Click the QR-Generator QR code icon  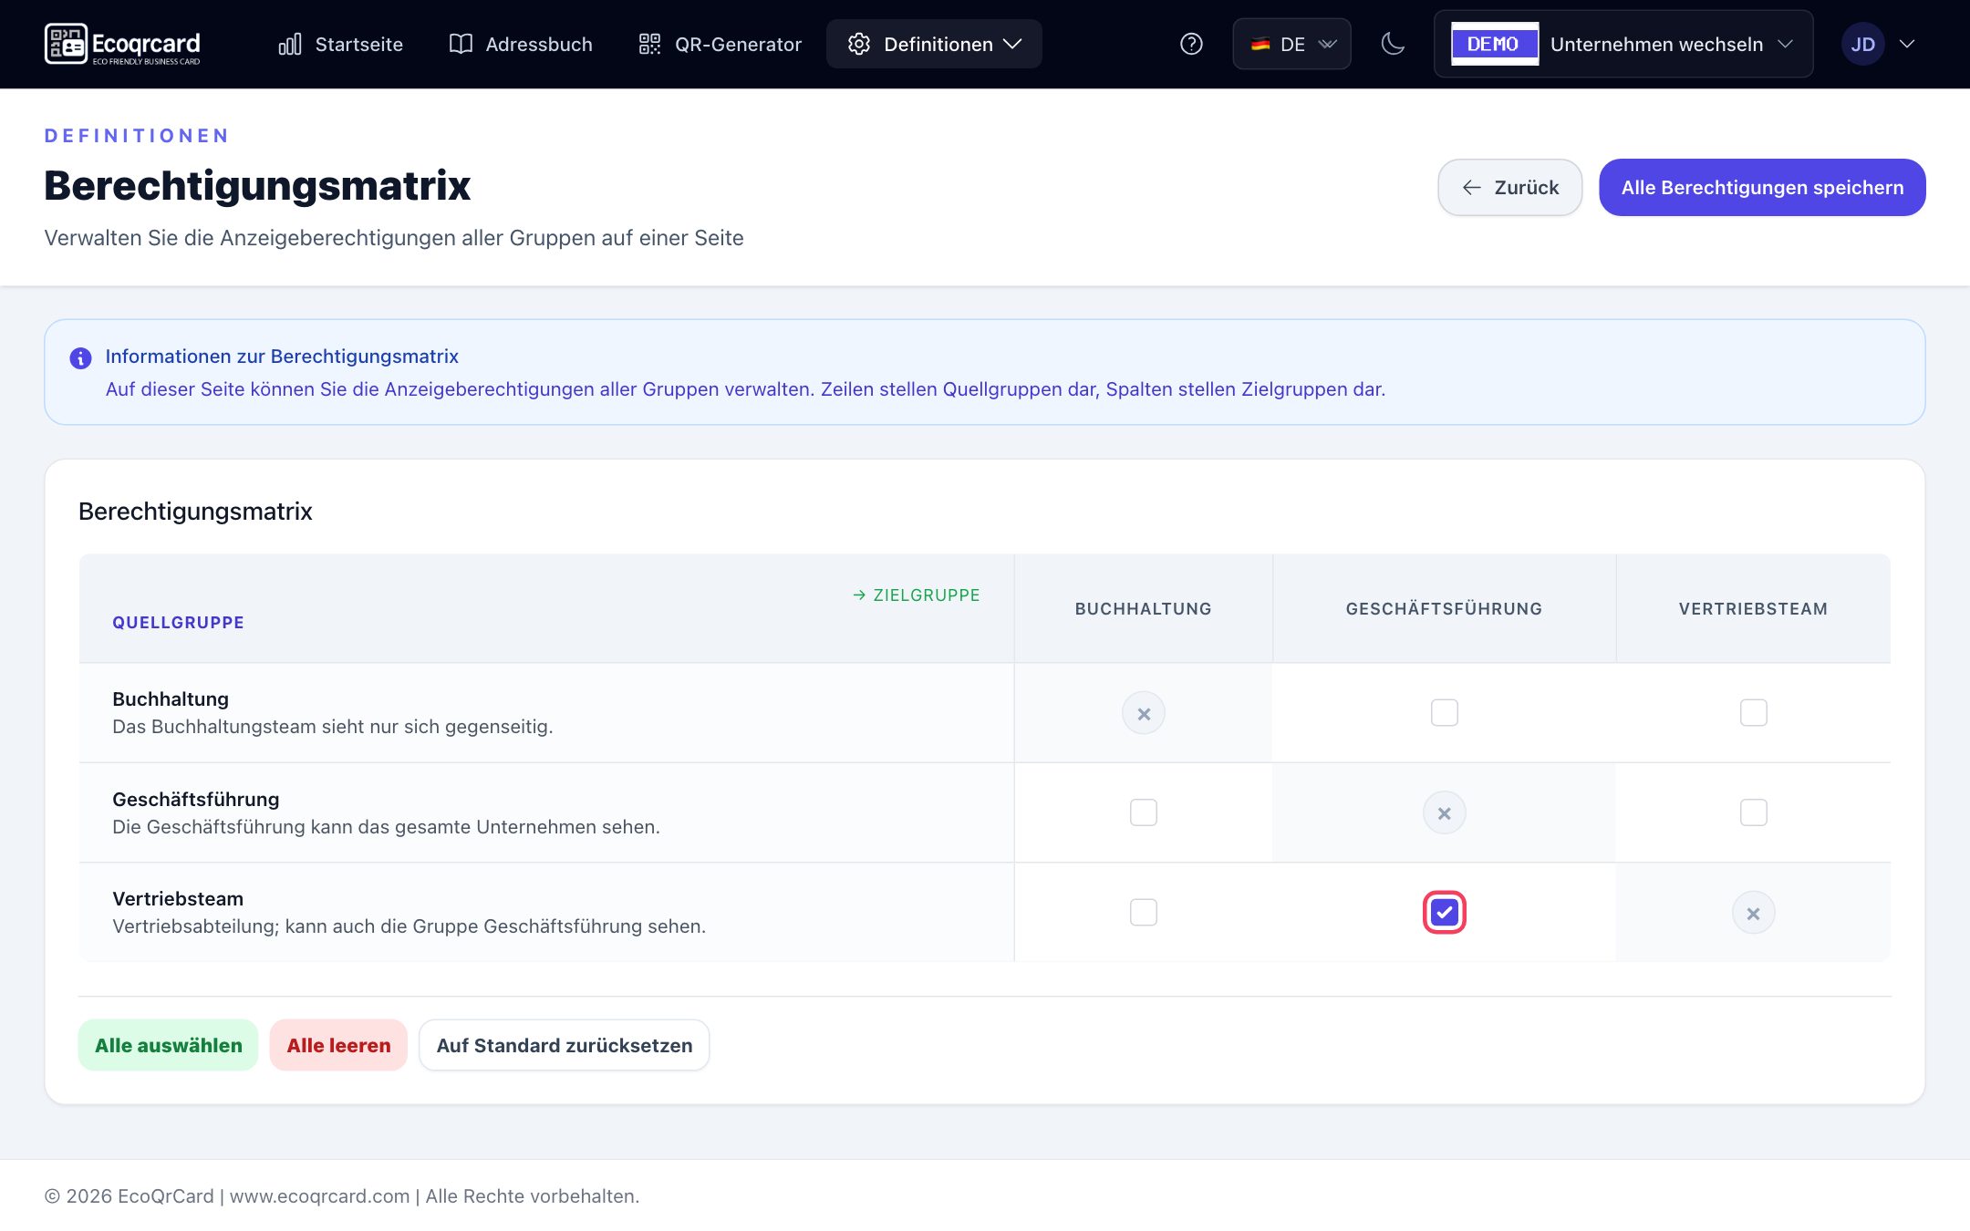649,44
